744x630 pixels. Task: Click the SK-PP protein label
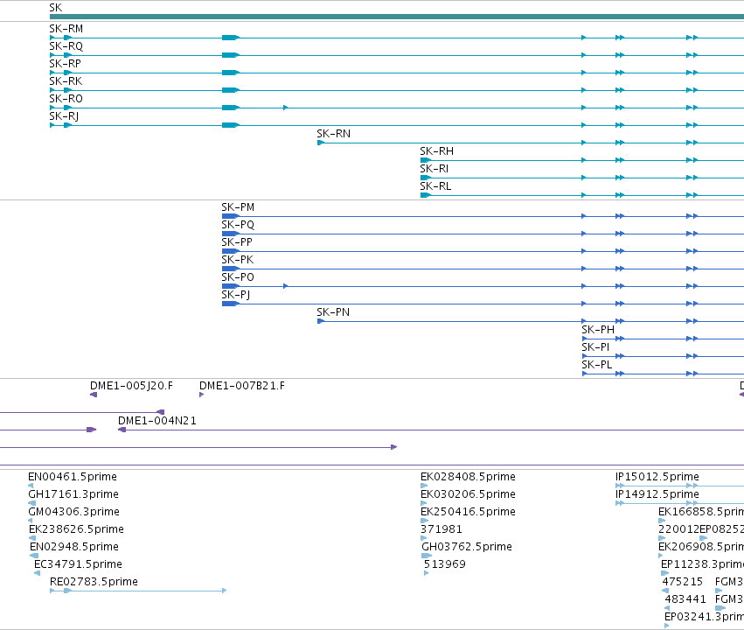point(237,242)
